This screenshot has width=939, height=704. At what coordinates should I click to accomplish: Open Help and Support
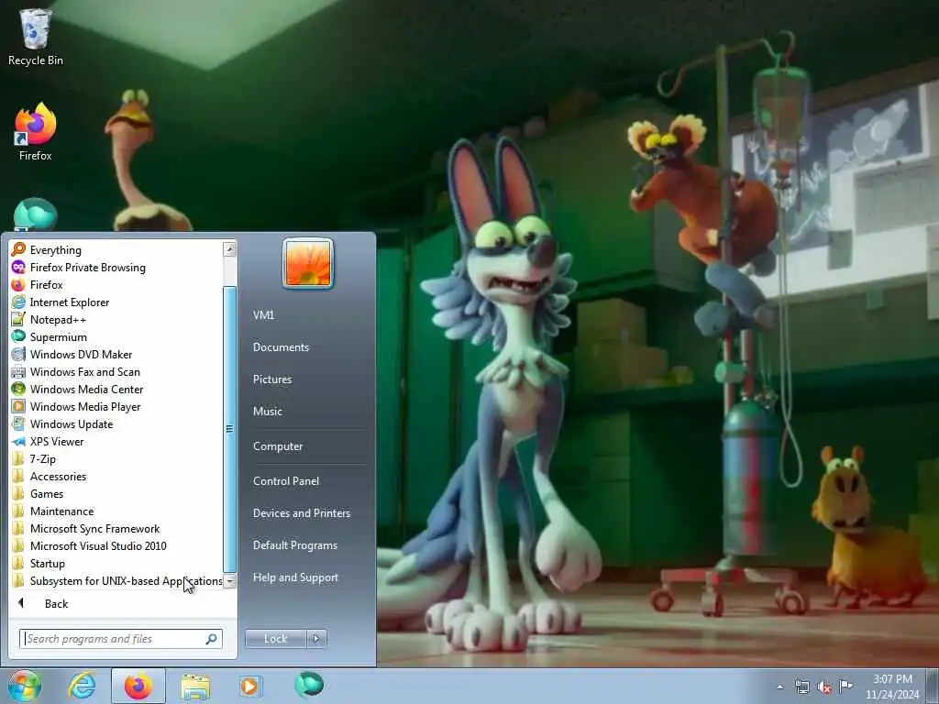point(295,577)
